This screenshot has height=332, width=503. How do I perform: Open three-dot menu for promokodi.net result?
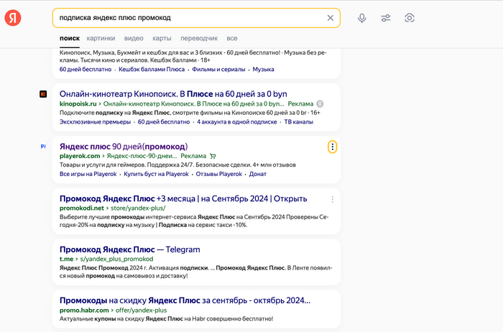(332, 199)
